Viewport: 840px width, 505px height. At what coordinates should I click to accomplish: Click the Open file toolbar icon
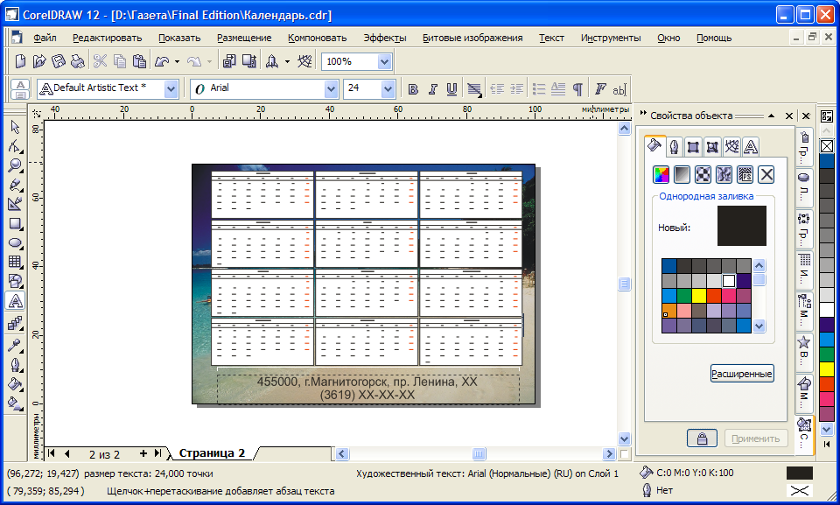tap(39, 61)
